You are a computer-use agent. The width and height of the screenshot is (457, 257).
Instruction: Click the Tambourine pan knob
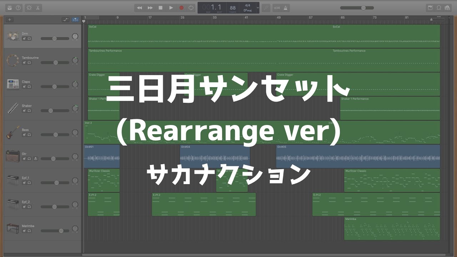click(75, 61)
